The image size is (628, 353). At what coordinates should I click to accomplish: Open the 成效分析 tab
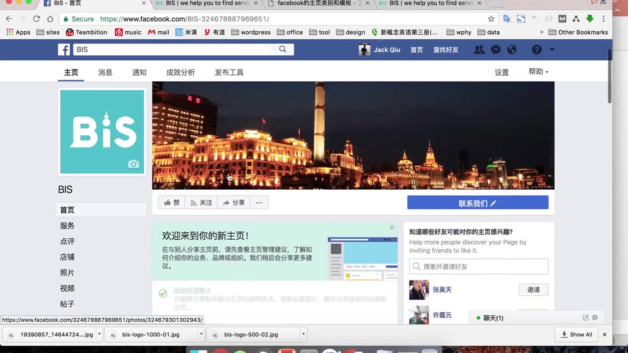tap(181, 72)
